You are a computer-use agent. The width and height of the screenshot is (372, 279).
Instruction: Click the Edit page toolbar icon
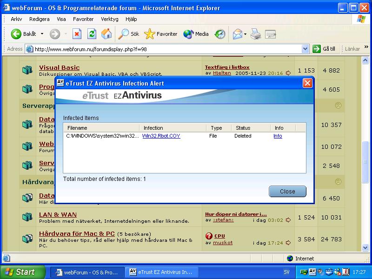270,34
